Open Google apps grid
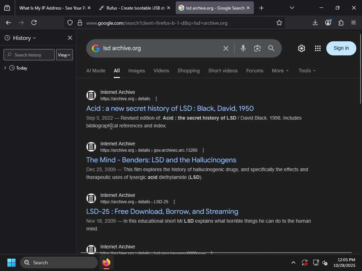The image size is (362, 271). 318,48
